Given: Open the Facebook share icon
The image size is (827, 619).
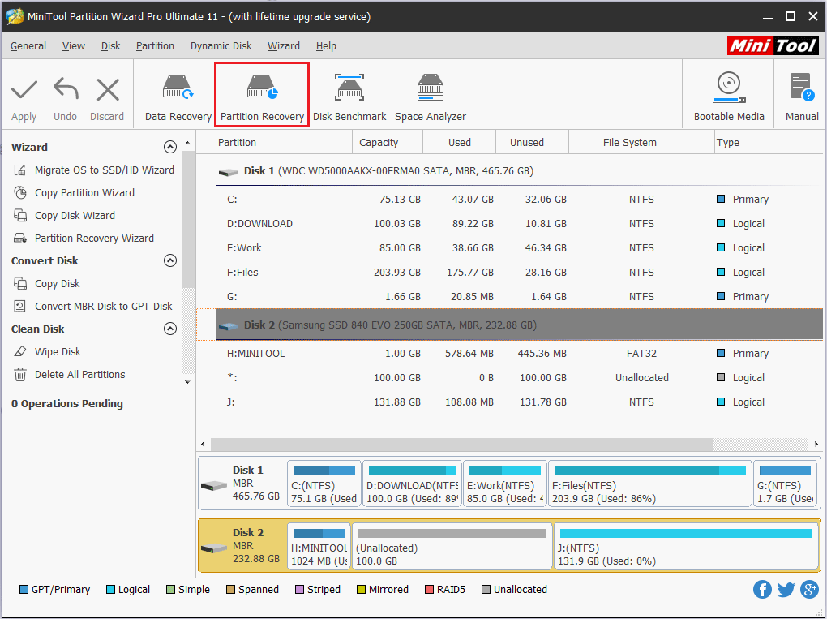Looking at the screenshot, I should click(762, 590).
